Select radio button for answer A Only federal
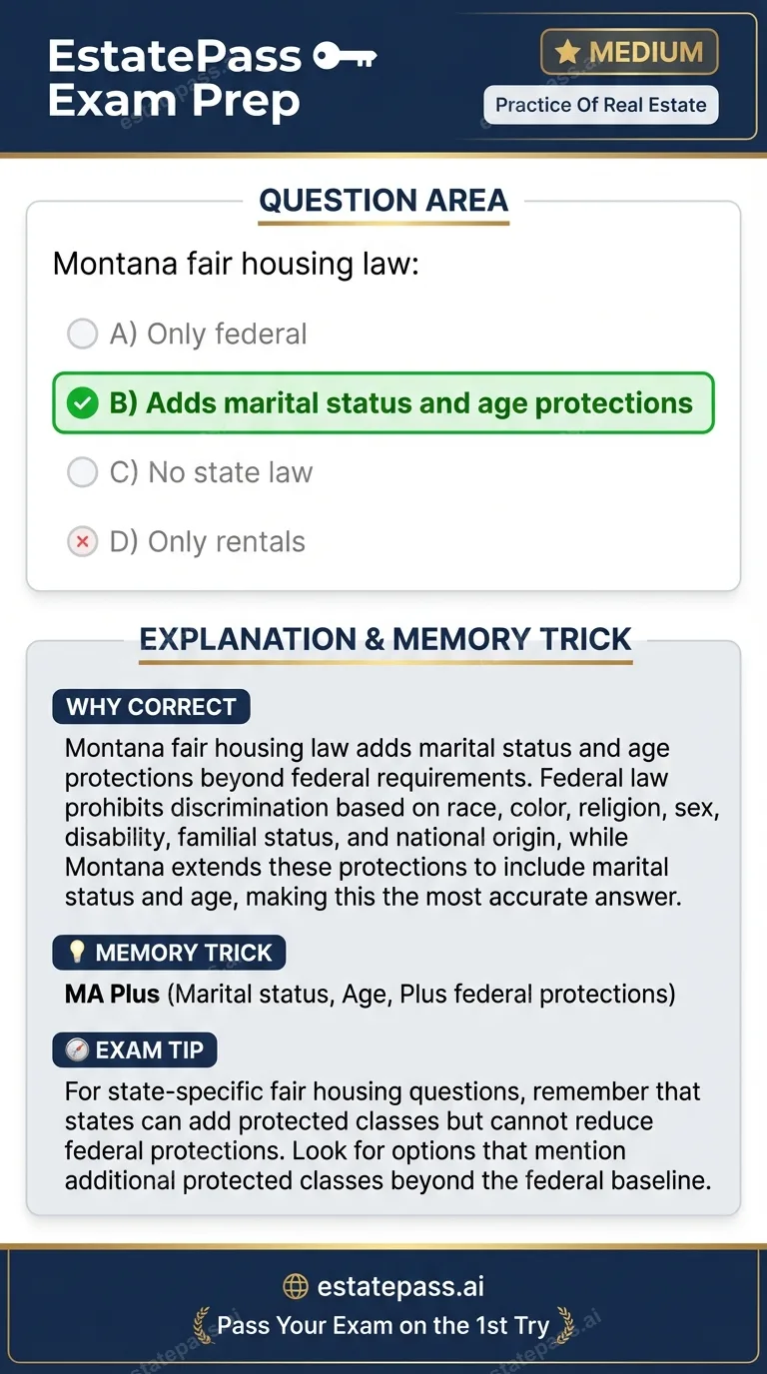 pyautogui.click(x=83, y=334)
